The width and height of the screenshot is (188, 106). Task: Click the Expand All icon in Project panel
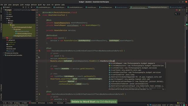coord(26,7)
